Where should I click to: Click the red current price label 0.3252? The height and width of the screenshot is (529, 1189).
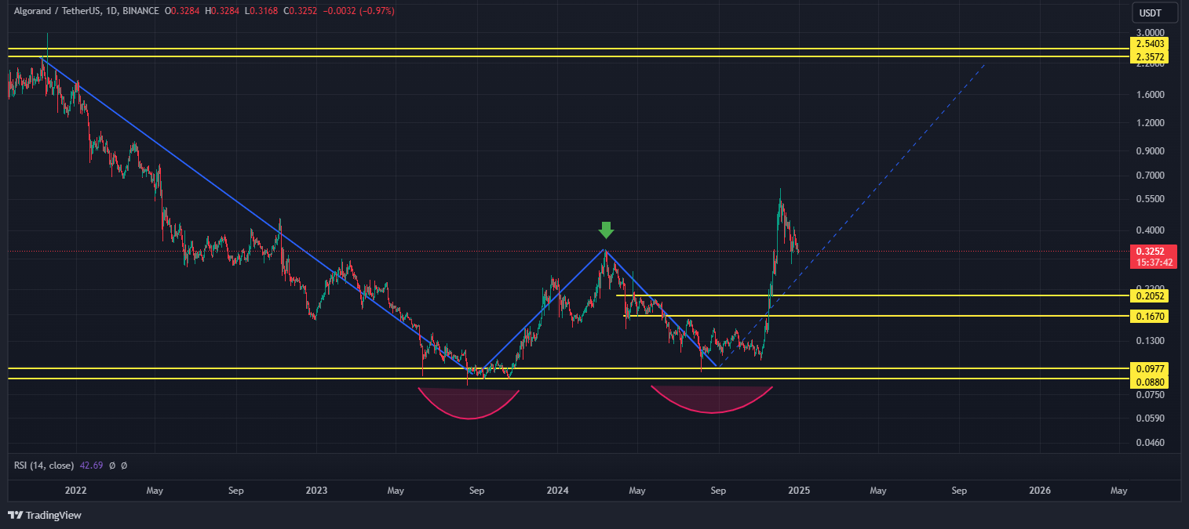(x=1149, y=252)
